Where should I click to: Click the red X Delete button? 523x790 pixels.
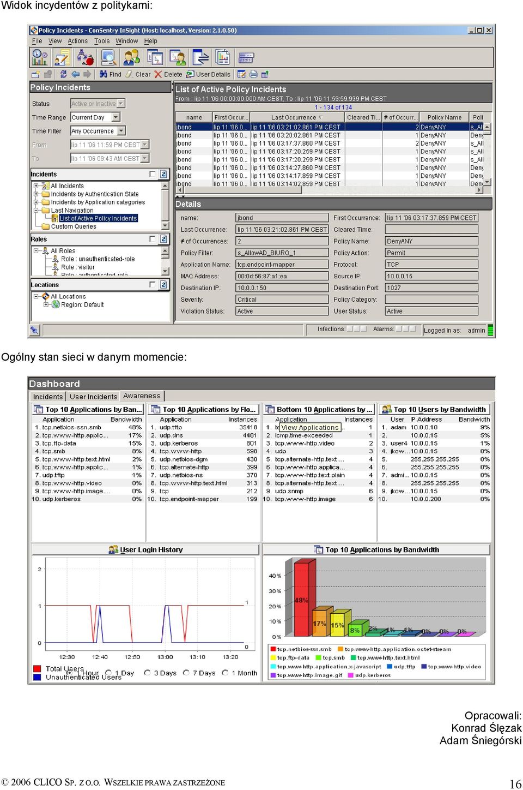pos(168,74)
